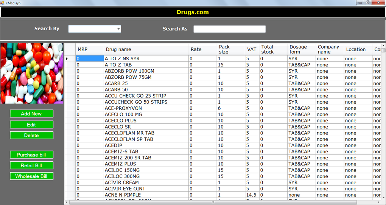The image size is (386, 205).
Task: Open the Retail Bill form
Action: (x=31, y=165)
